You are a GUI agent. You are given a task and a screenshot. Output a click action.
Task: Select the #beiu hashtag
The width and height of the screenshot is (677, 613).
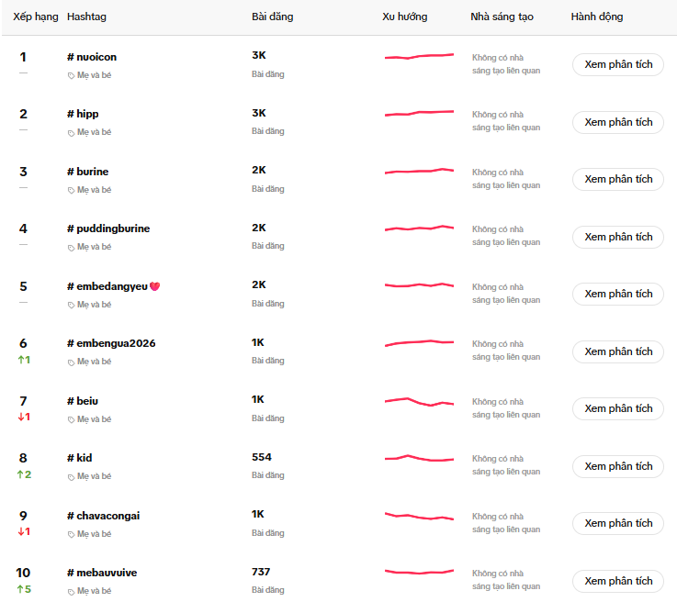(x=83, y=401)
